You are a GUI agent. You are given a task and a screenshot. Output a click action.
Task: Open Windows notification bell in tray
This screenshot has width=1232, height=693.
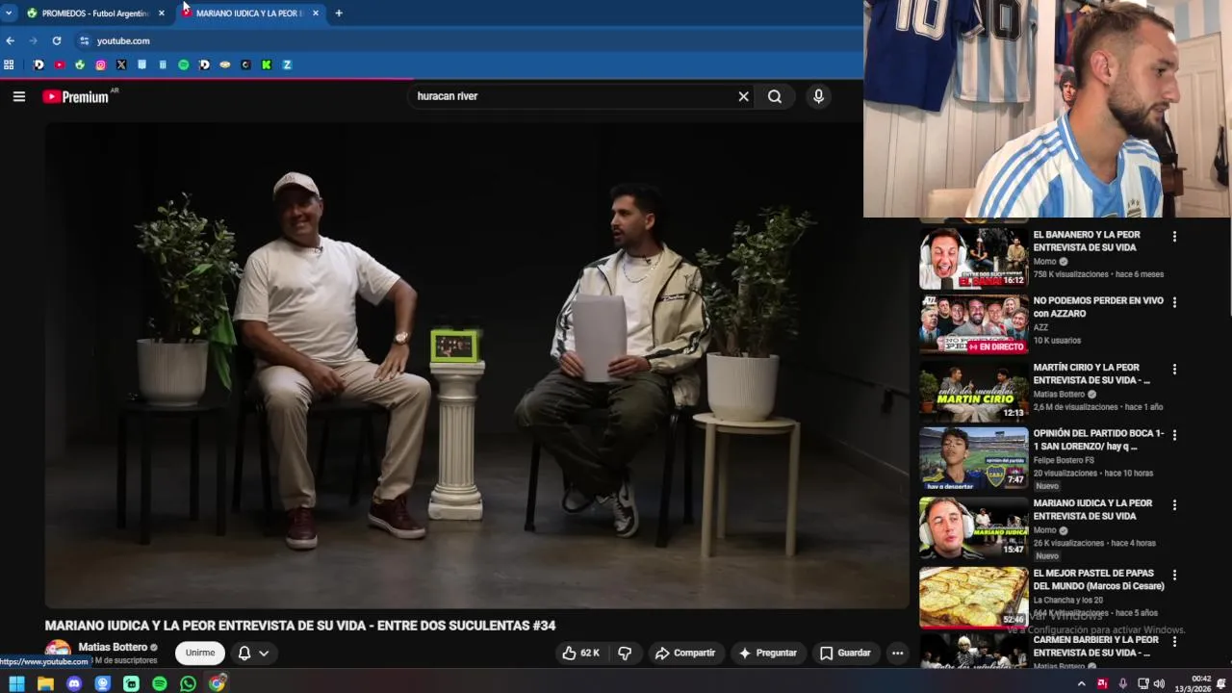(x=1221, y=683)
